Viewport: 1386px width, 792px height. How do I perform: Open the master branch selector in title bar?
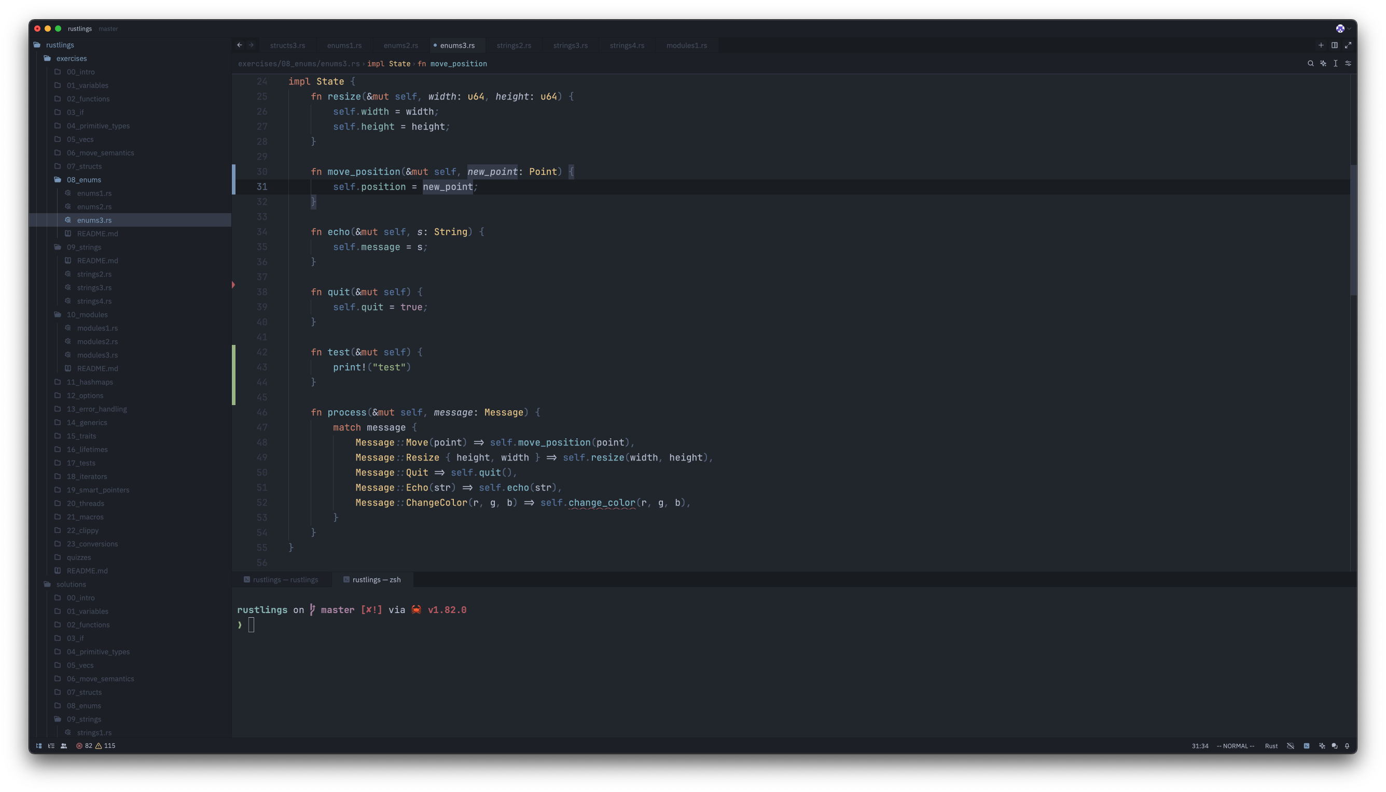click(108, 29)
